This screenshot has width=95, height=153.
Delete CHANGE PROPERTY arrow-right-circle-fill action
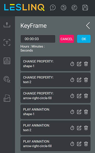pyautogui.click(x=86, y=96)
